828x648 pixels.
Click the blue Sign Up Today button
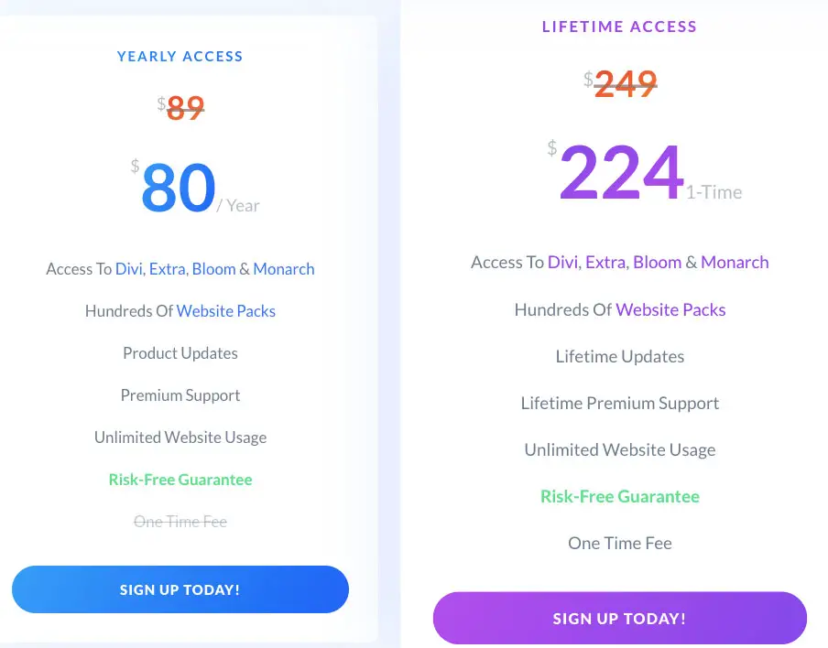pyautogui.click(x=180, y=589)
